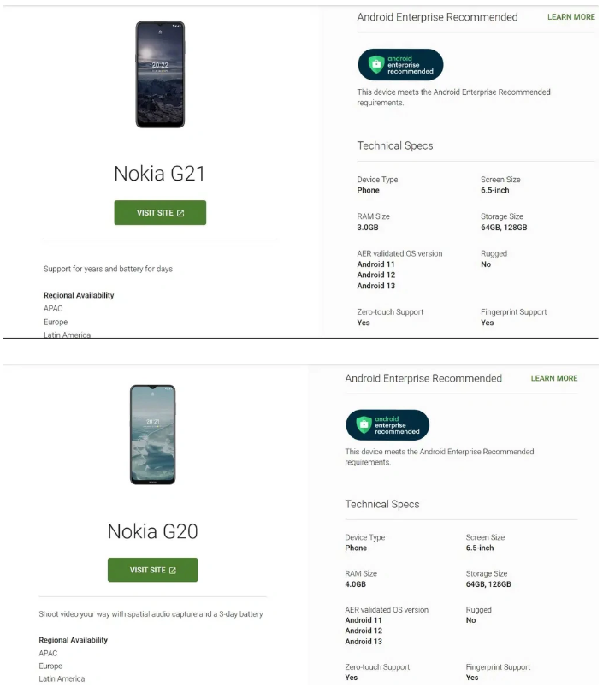The height and width of the screenshot is (699, 603).
Task: Click the external-link icon on G21 Visit Site
Action: 180,213
